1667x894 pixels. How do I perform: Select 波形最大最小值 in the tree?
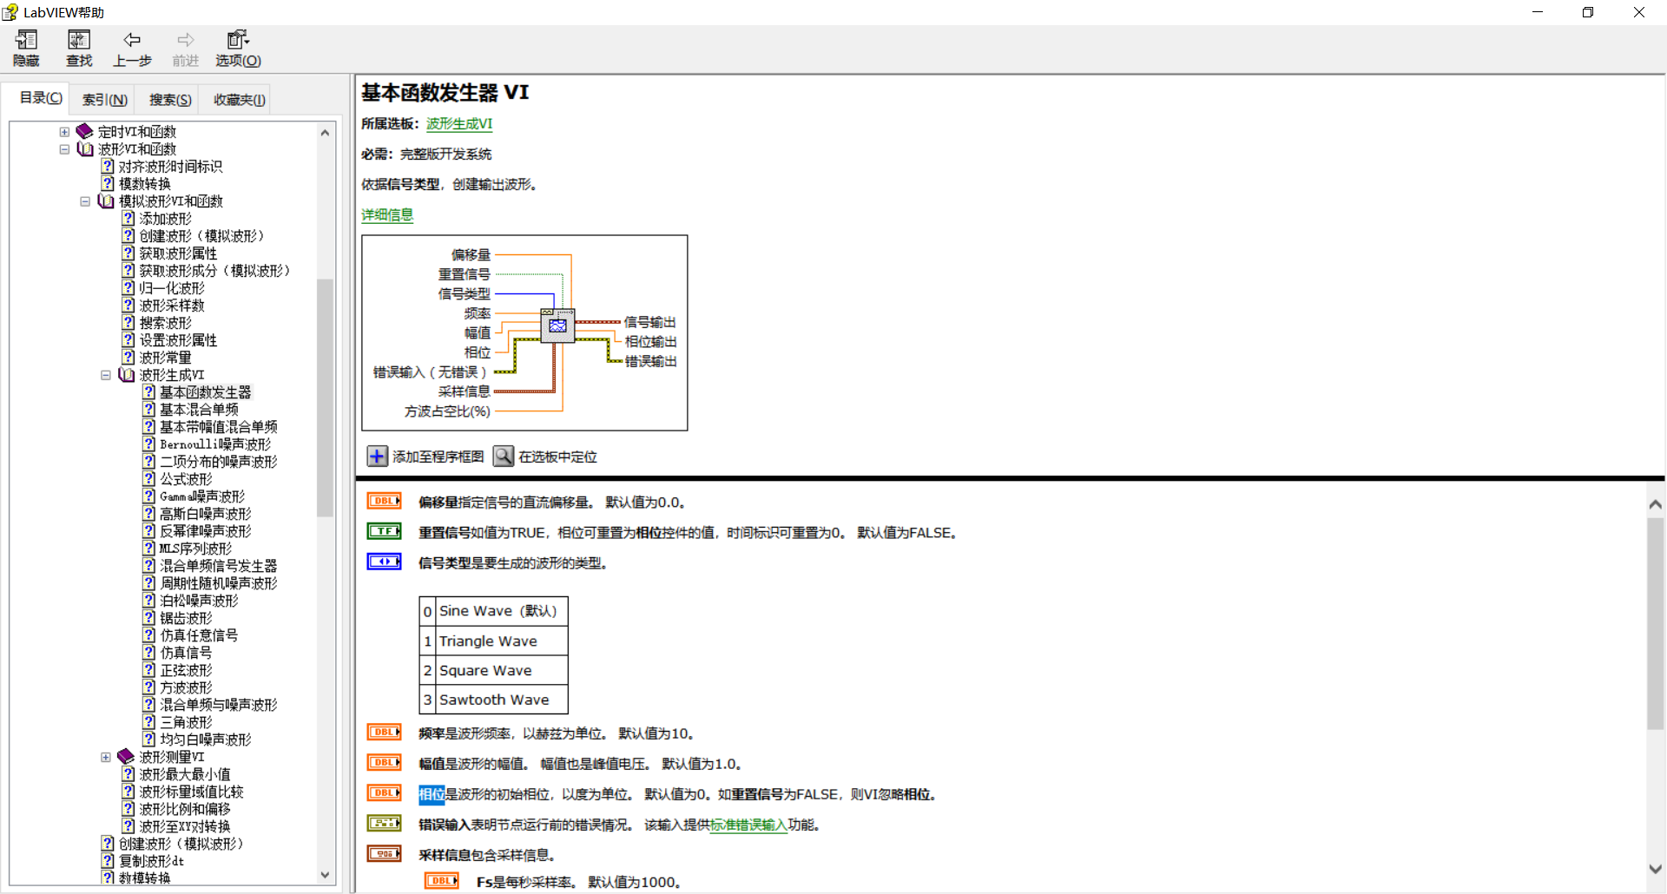point(185,774)
